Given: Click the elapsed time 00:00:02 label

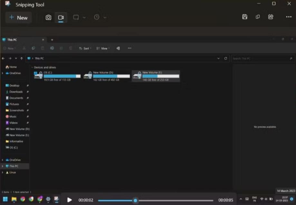Looking at the screenshot, I should point(86,200).
